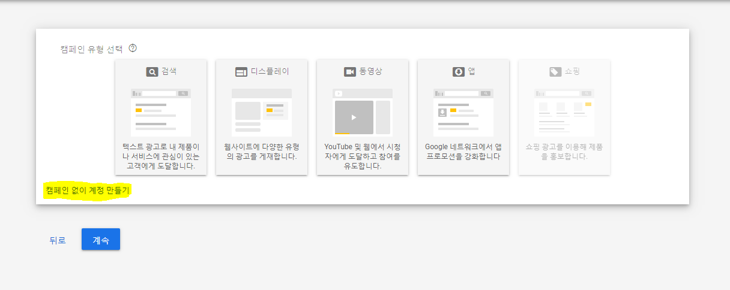
Task: Click the Display campaign layout icon
Action: click(241, 72)
